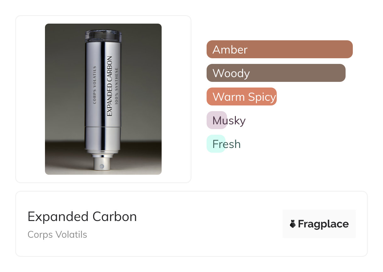Click the 100% SYNTHESE bottle text
Image resolution: width=383 pixels, height=272 pixels.
tap(116, 86)
